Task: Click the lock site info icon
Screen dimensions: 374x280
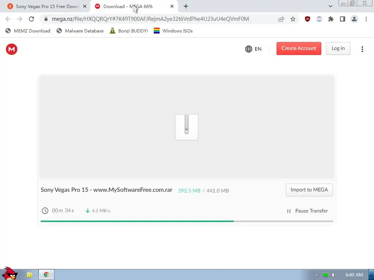Action: pos(46,19)
